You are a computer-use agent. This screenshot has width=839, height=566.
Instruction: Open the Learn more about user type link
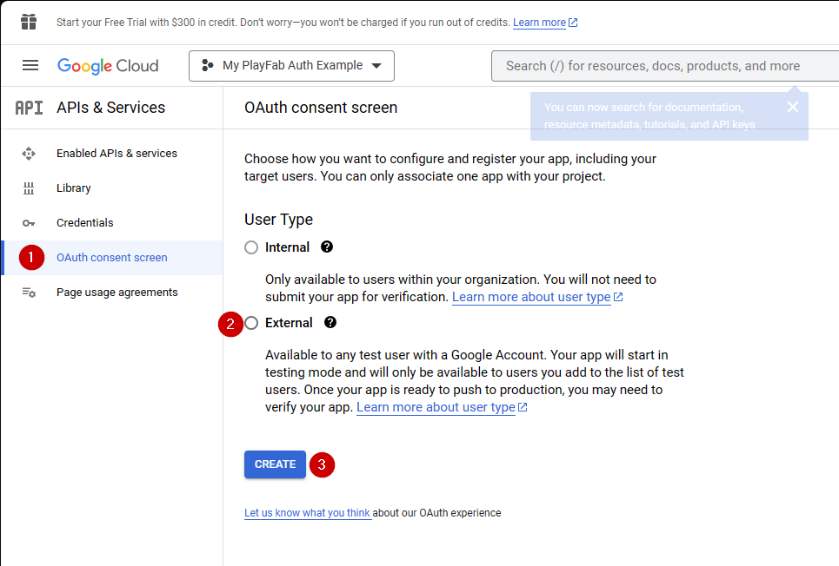click(x=529, y=297)
